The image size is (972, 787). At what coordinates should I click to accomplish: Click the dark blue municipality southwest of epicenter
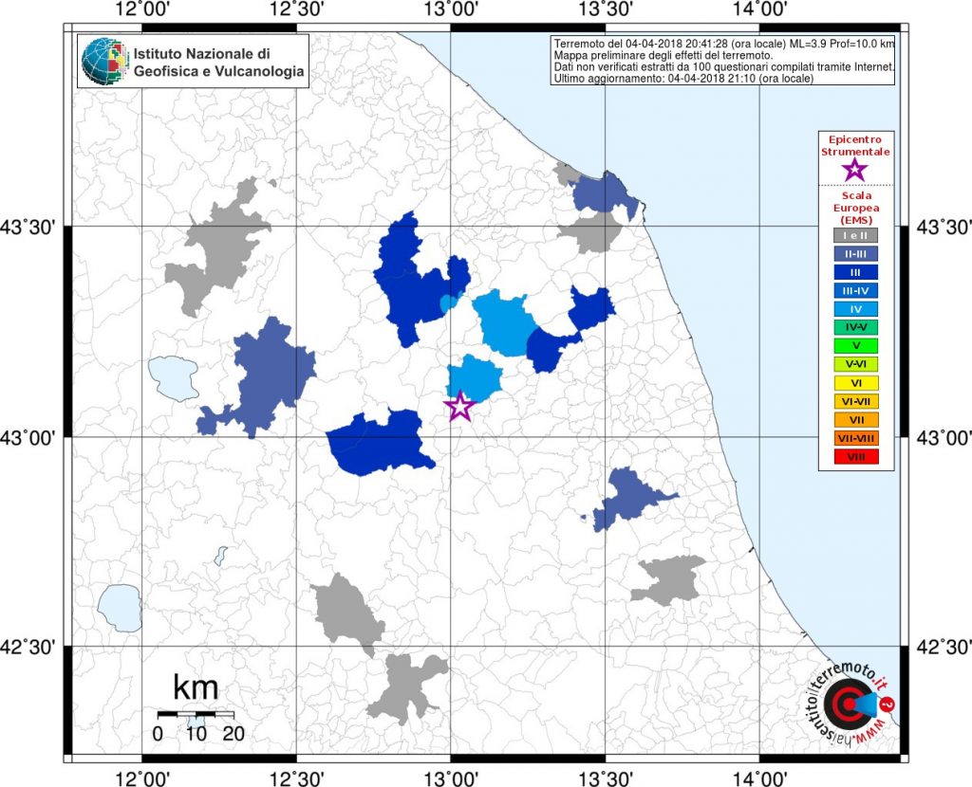click(380, 442)
